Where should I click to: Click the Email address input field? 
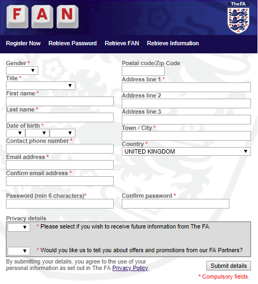pos(60,165)
